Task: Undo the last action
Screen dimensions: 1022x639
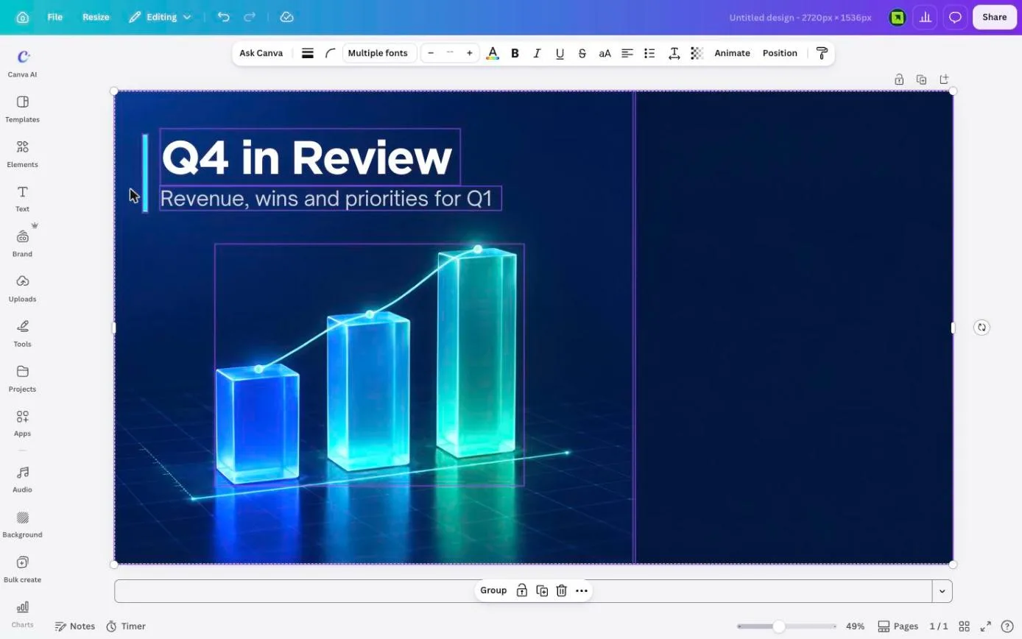Action: [x=224, y=17]
